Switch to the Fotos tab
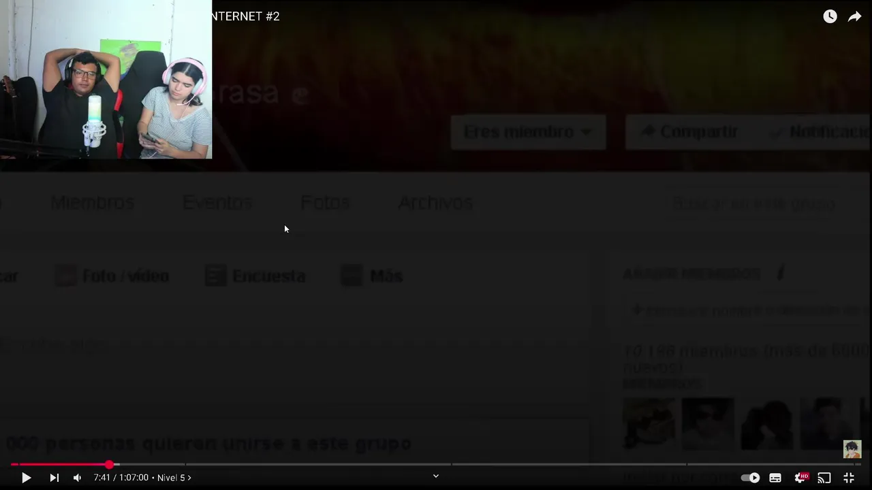Viewport: 872px width, 490px height. point(325,203)
